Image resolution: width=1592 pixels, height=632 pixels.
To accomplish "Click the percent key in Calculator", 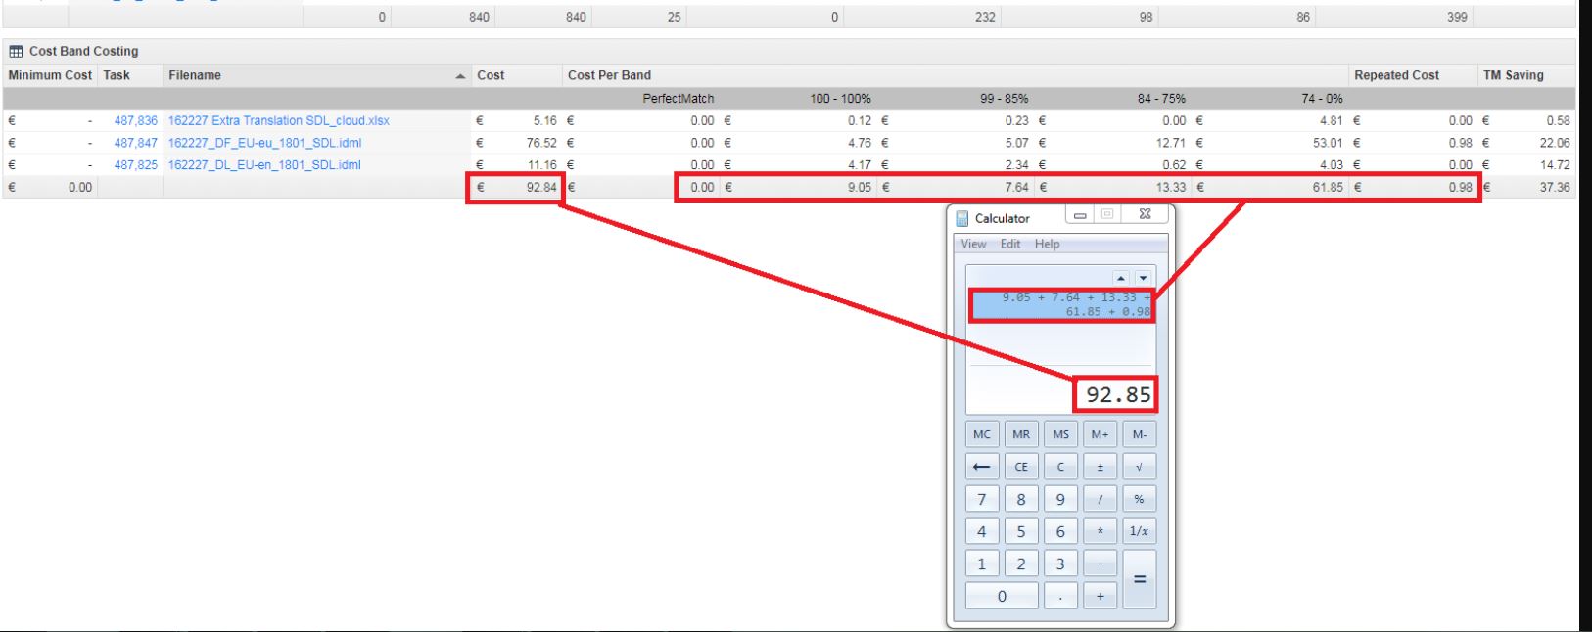I will pyautogui.click(x=1139, y=499).
